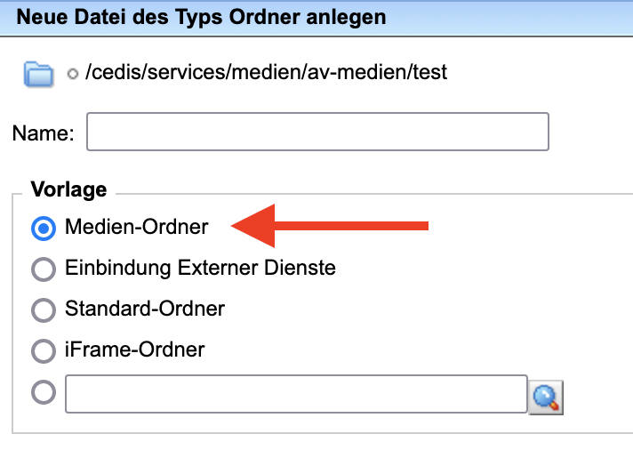Select the Medien-Ordner radio button
Viewport: 633px width, 466px height.
coord(44,229)
